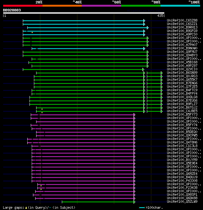Open hit UniRef100_C6SZZ1

[182, 24]
